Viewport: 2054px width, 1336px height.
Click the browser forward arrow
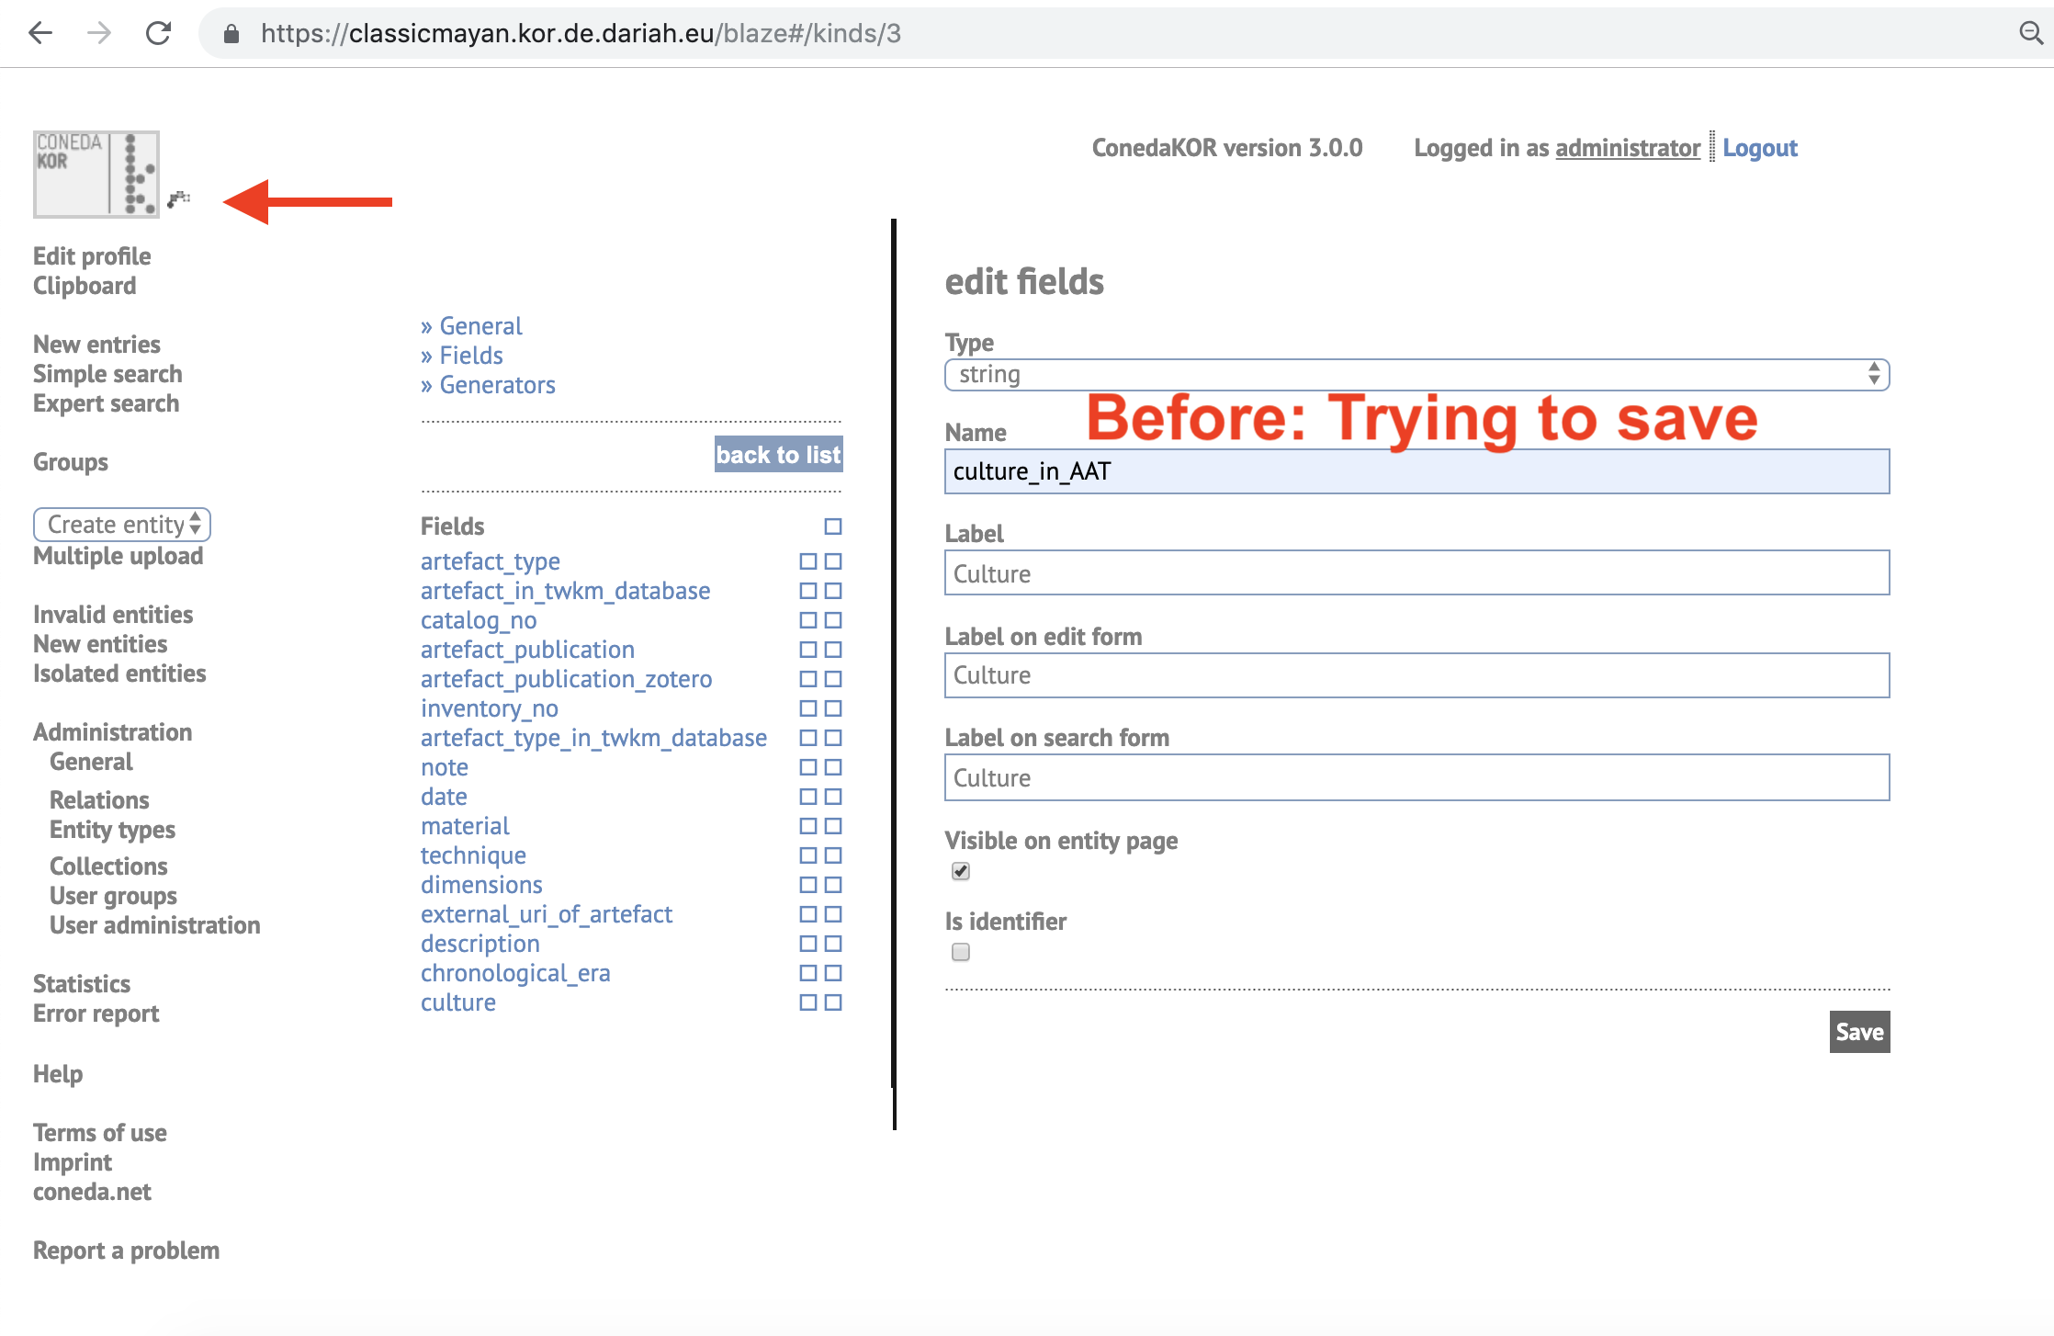(99, 33)
